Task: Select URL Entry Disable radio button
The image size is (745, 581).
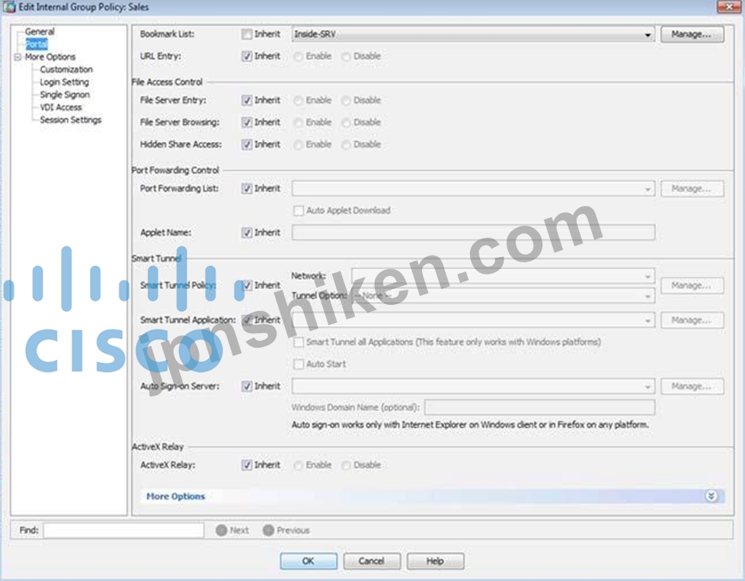Action: (346, 56)
